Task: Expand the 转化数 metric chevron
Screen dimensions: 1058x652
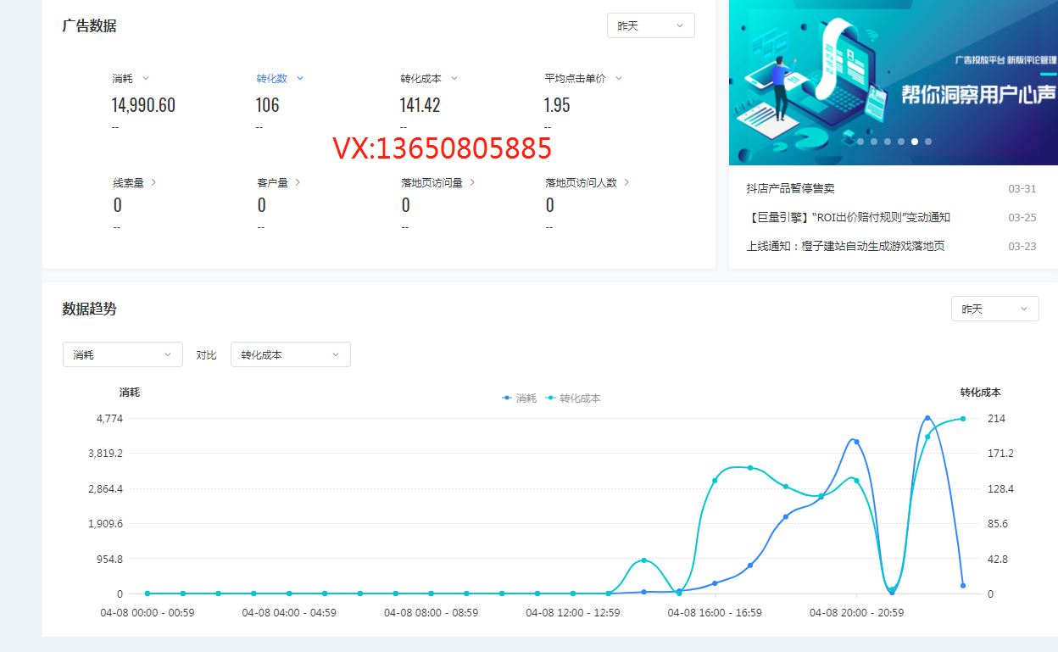Action: [300, 78]
